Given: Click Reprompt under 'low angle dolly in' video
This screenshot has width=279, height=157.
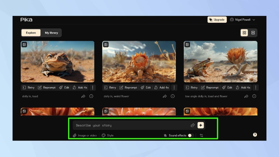Looking at the screenshot, I should tap(210, 88).
